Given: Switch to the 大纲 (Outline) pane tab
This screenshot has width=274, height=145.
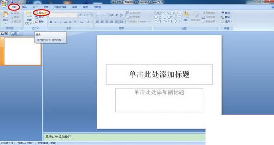Looking at the screenshot, I should click(14, 34).
